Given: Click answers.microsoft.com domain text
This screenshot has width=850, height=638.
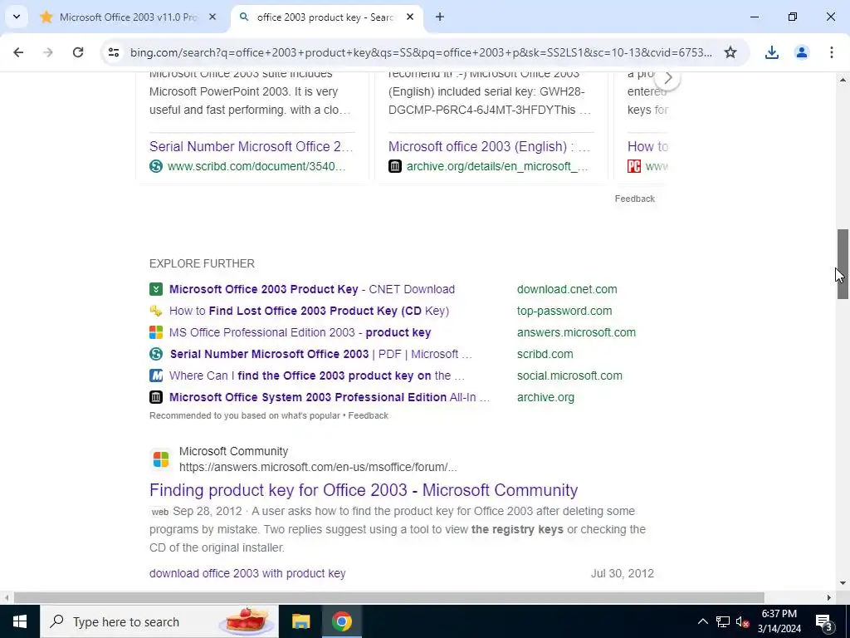Looking at the screenshot, I should point(576,332).
